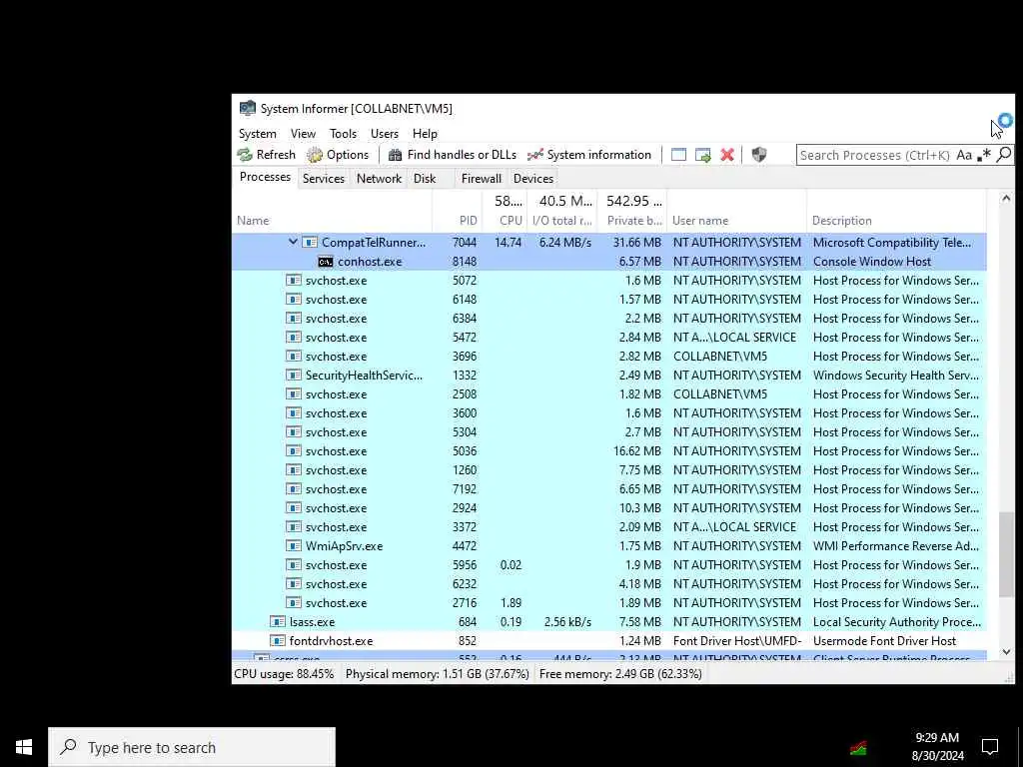Select the fontdrvhost.exe process
This screenshot has height=767, width=1023.
point(609,641)
